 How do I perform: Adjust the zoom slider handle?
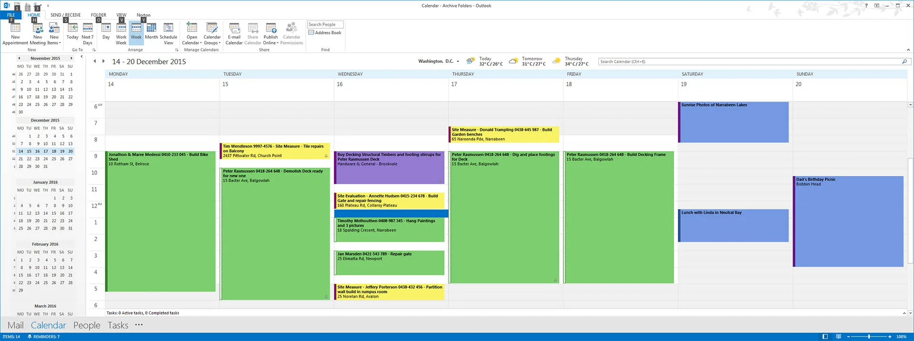[869, 337]
